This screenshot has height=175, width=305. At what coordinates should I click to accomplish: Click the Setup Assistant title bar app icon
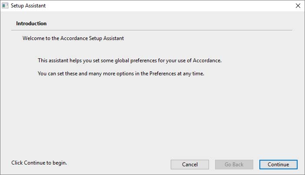point(5,6)
